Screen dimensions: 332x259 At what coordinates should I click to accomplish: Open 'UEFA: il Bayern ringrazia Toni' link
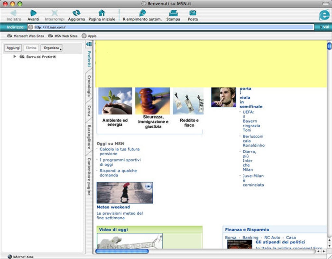tap(251, 121)
